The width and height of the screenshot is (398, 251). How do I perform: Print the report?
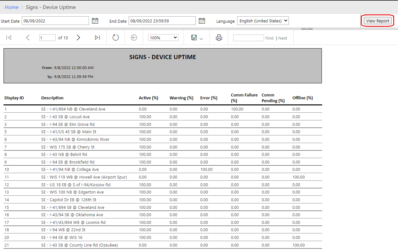[219, 38]
